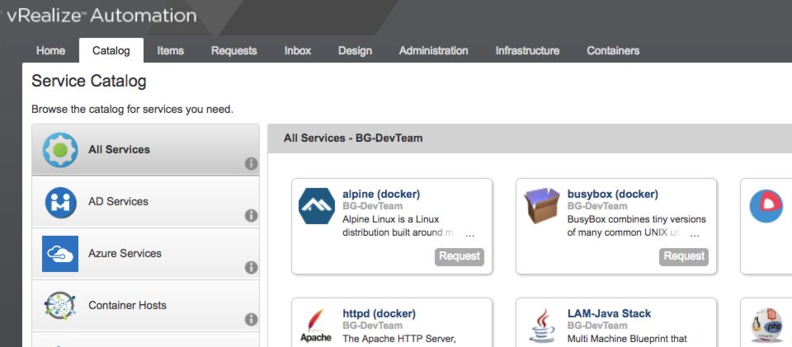Open info for All Services
The height and width of the screenshot is (347, 792).
(x=251, y=164)
